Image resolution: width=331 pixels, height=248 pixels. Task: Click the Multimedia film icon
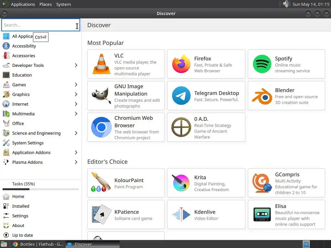6,114
